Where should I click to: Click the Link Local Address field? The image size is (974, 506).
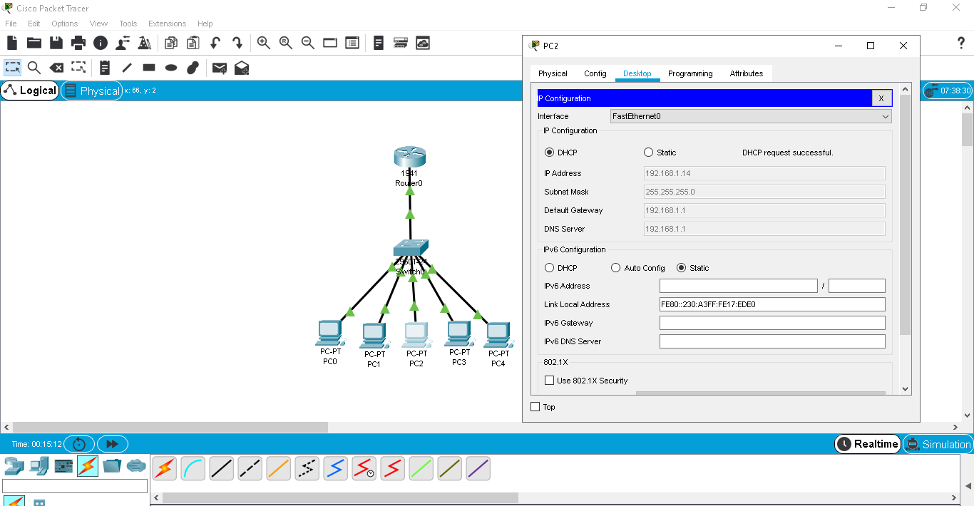(772, 304)
